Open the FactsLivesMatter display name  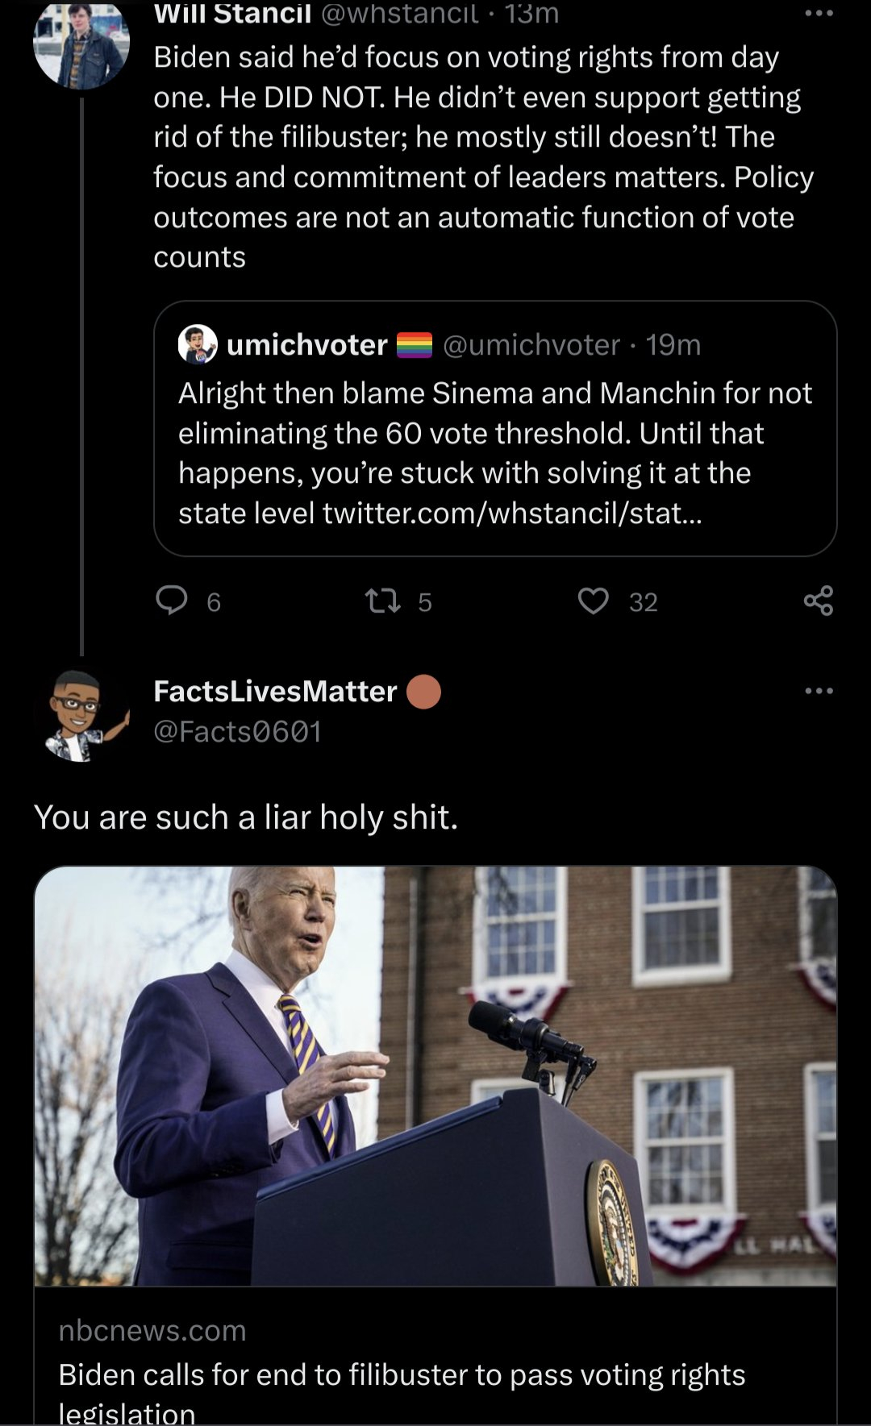(275, 691)
